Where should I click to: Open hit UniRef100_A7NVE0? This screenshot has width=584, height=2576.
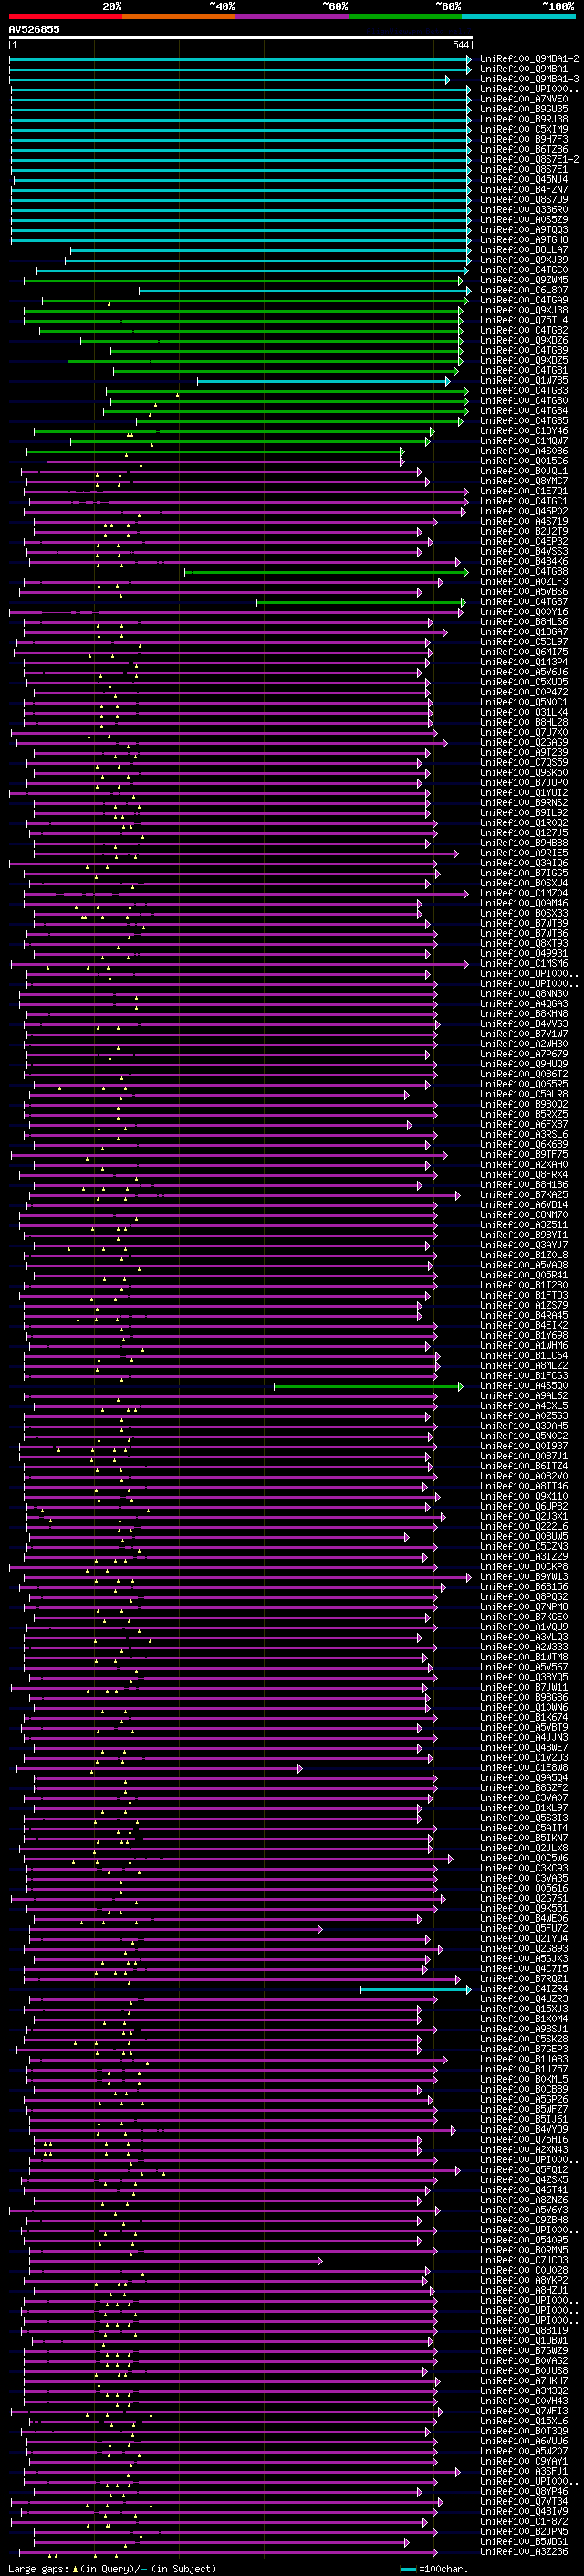click(524, 99)
